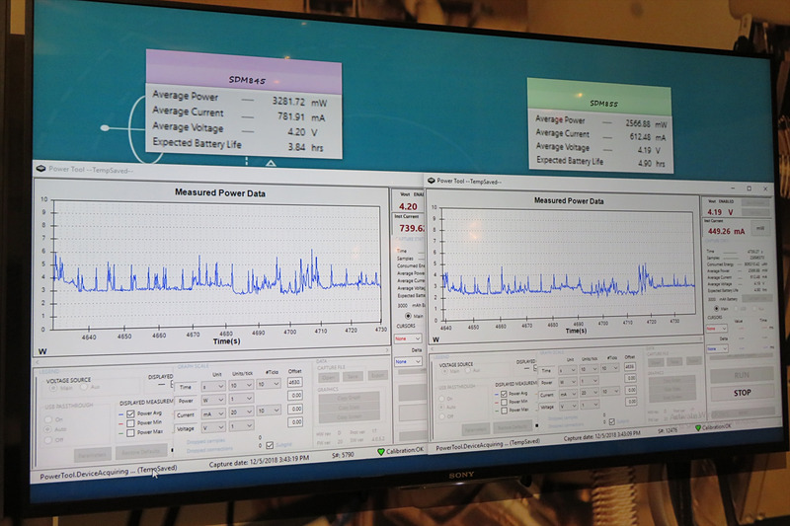
Task: Select Main battery radio in right window side panel
Action: (x=716, y=309)
